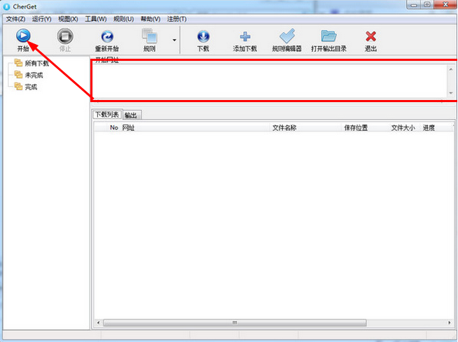Click the download list horizontal scrollbar thumb
This screenshot has width=458, height=342.
[235, 322]
